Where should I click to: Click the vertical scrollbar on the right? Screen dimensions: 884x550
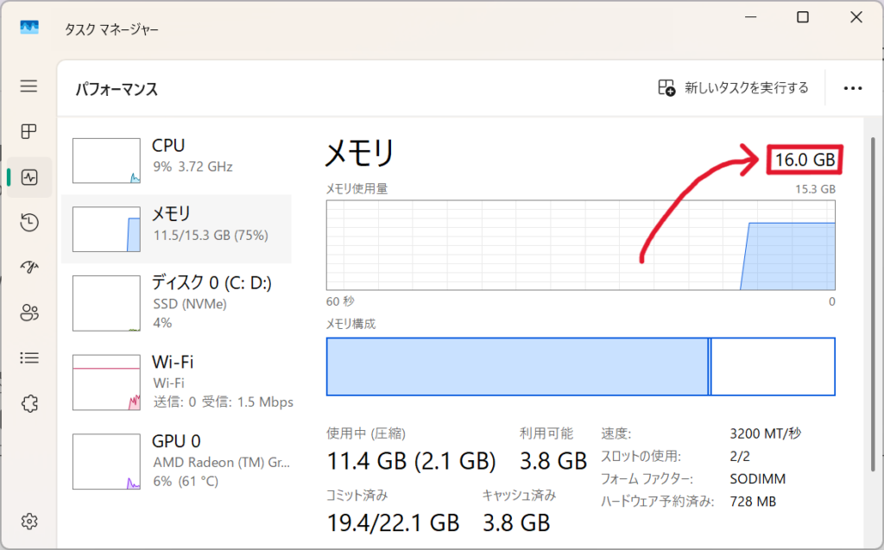tap(874, 259)
